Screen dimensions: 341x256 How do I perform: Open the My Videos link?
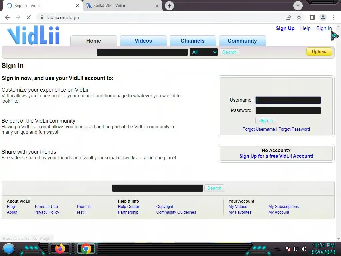point(238,207)
